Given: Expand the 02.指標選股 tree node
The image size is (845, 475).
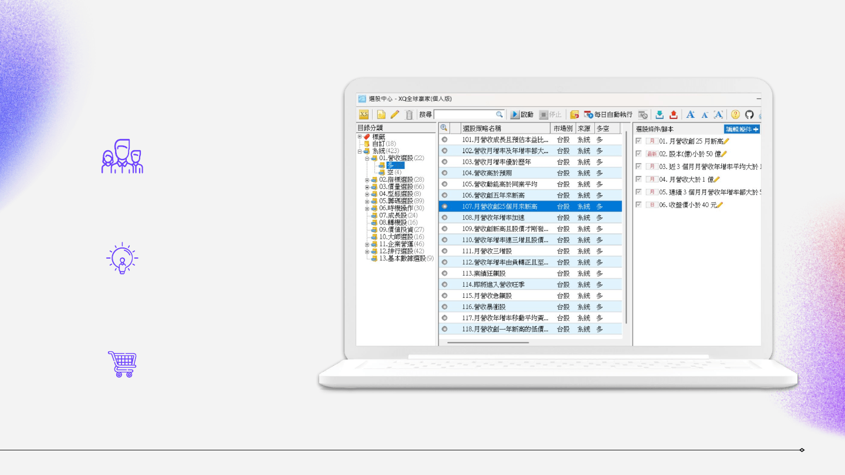Looking at the screenshot, I should pos(367,179).
